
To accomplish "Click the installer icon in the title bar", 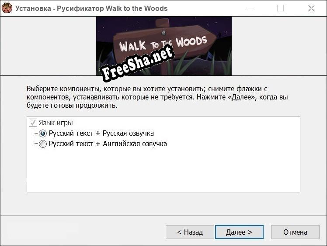I will pyautogui.click(x=7, y=8).
